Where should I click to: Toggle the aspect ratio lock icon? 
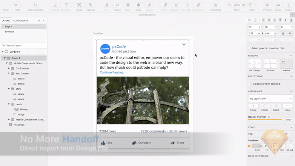(x=263, y=33)
